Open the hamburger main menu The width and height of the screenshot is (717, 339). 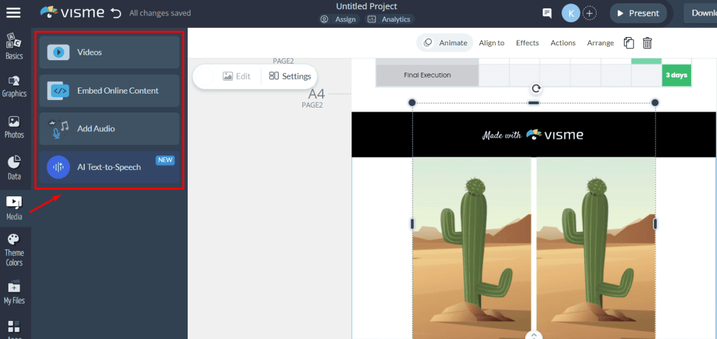(14, 13)
